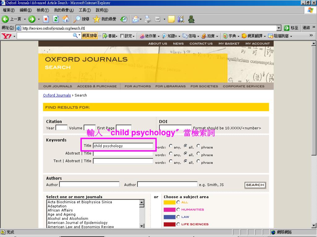Expand the hidden Yahoo toolbar items chevron
This screenshot has height=237, width=317.
311,35
